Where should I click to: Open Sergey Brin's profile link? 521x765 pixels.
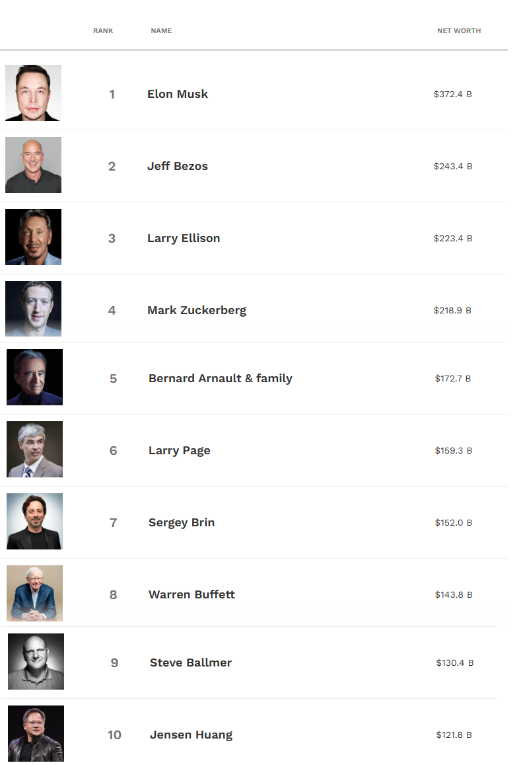coord(182,522)
